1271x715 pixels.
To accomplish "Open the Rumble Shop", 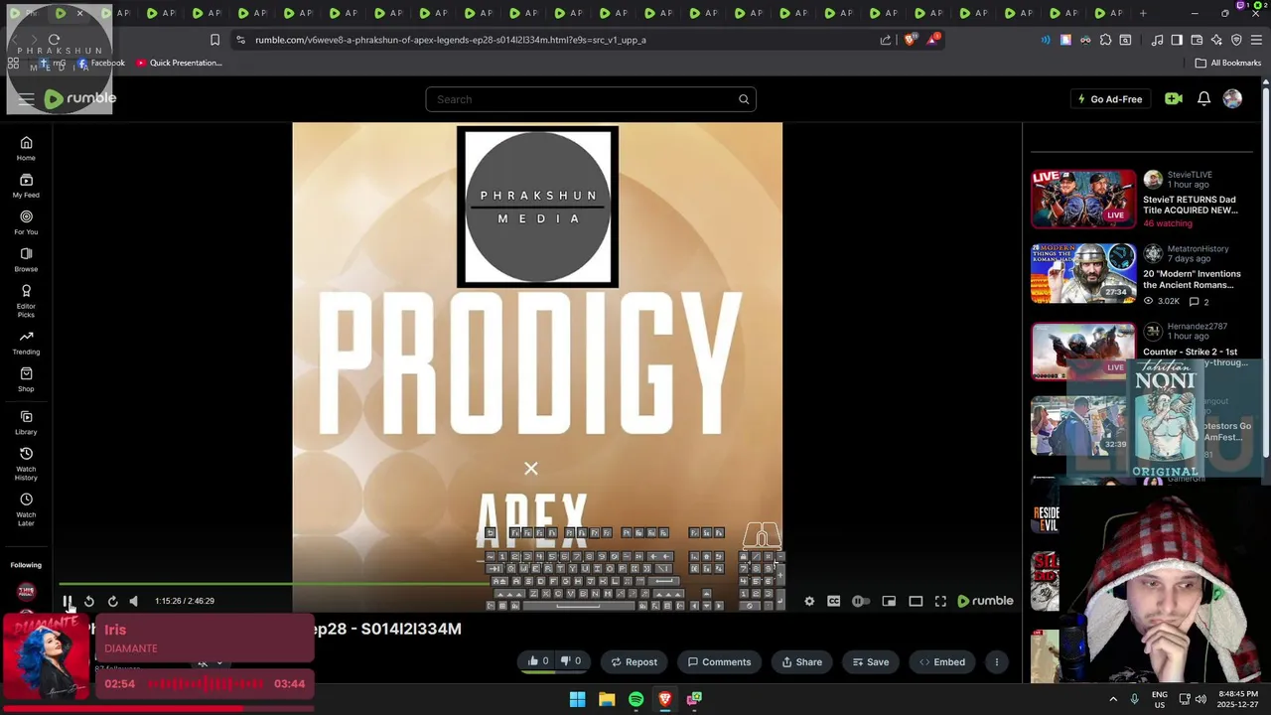I will (26, 379).
